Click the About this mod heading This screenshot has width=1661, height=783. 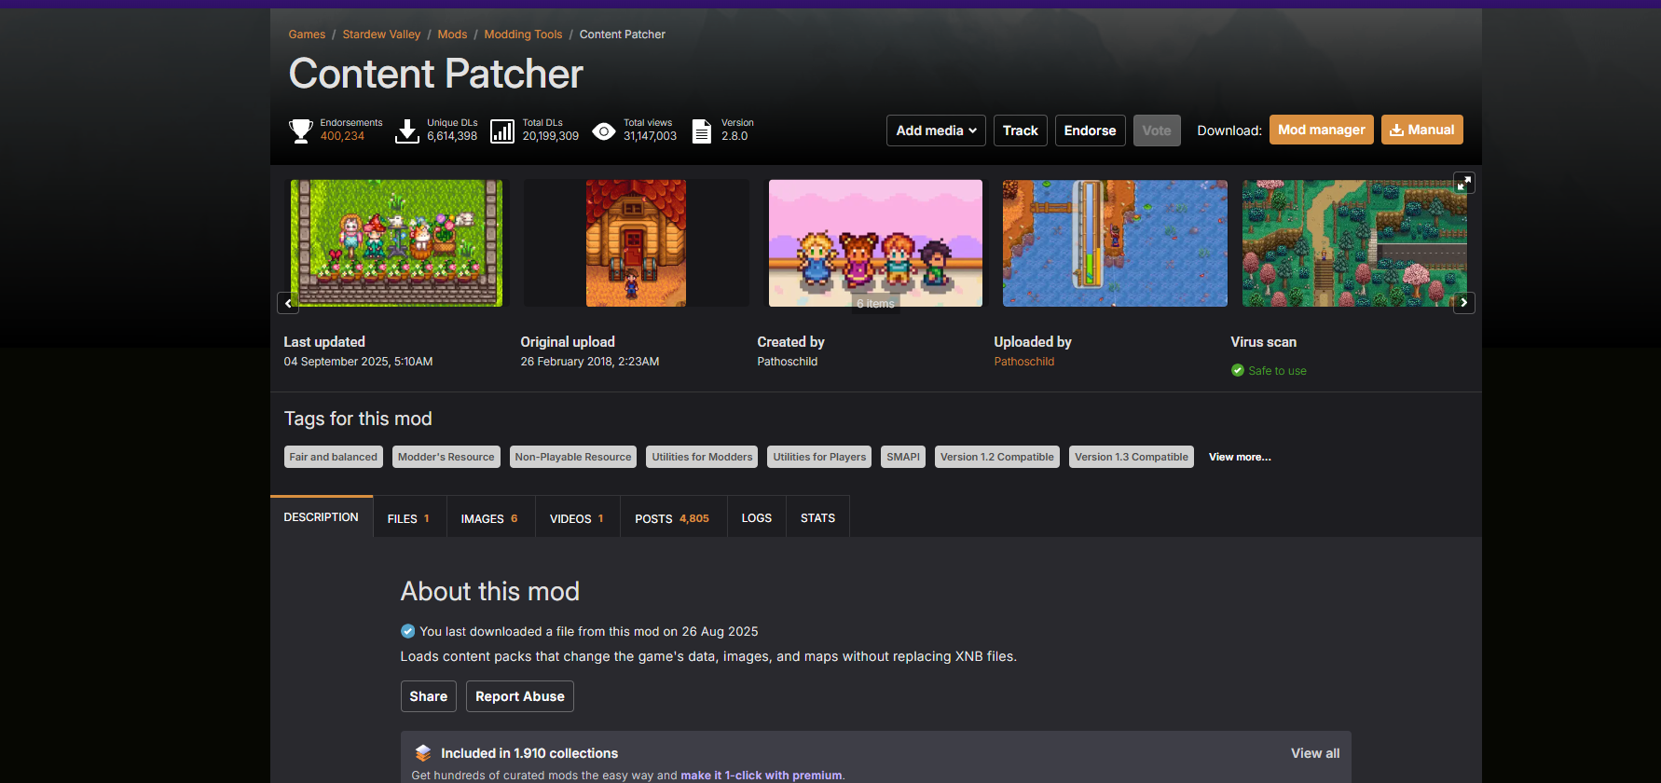490,591
